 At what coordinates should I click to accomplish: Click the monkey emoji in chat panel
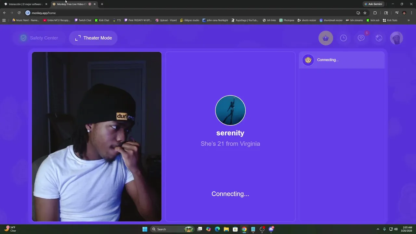click(x=308, y=60)
